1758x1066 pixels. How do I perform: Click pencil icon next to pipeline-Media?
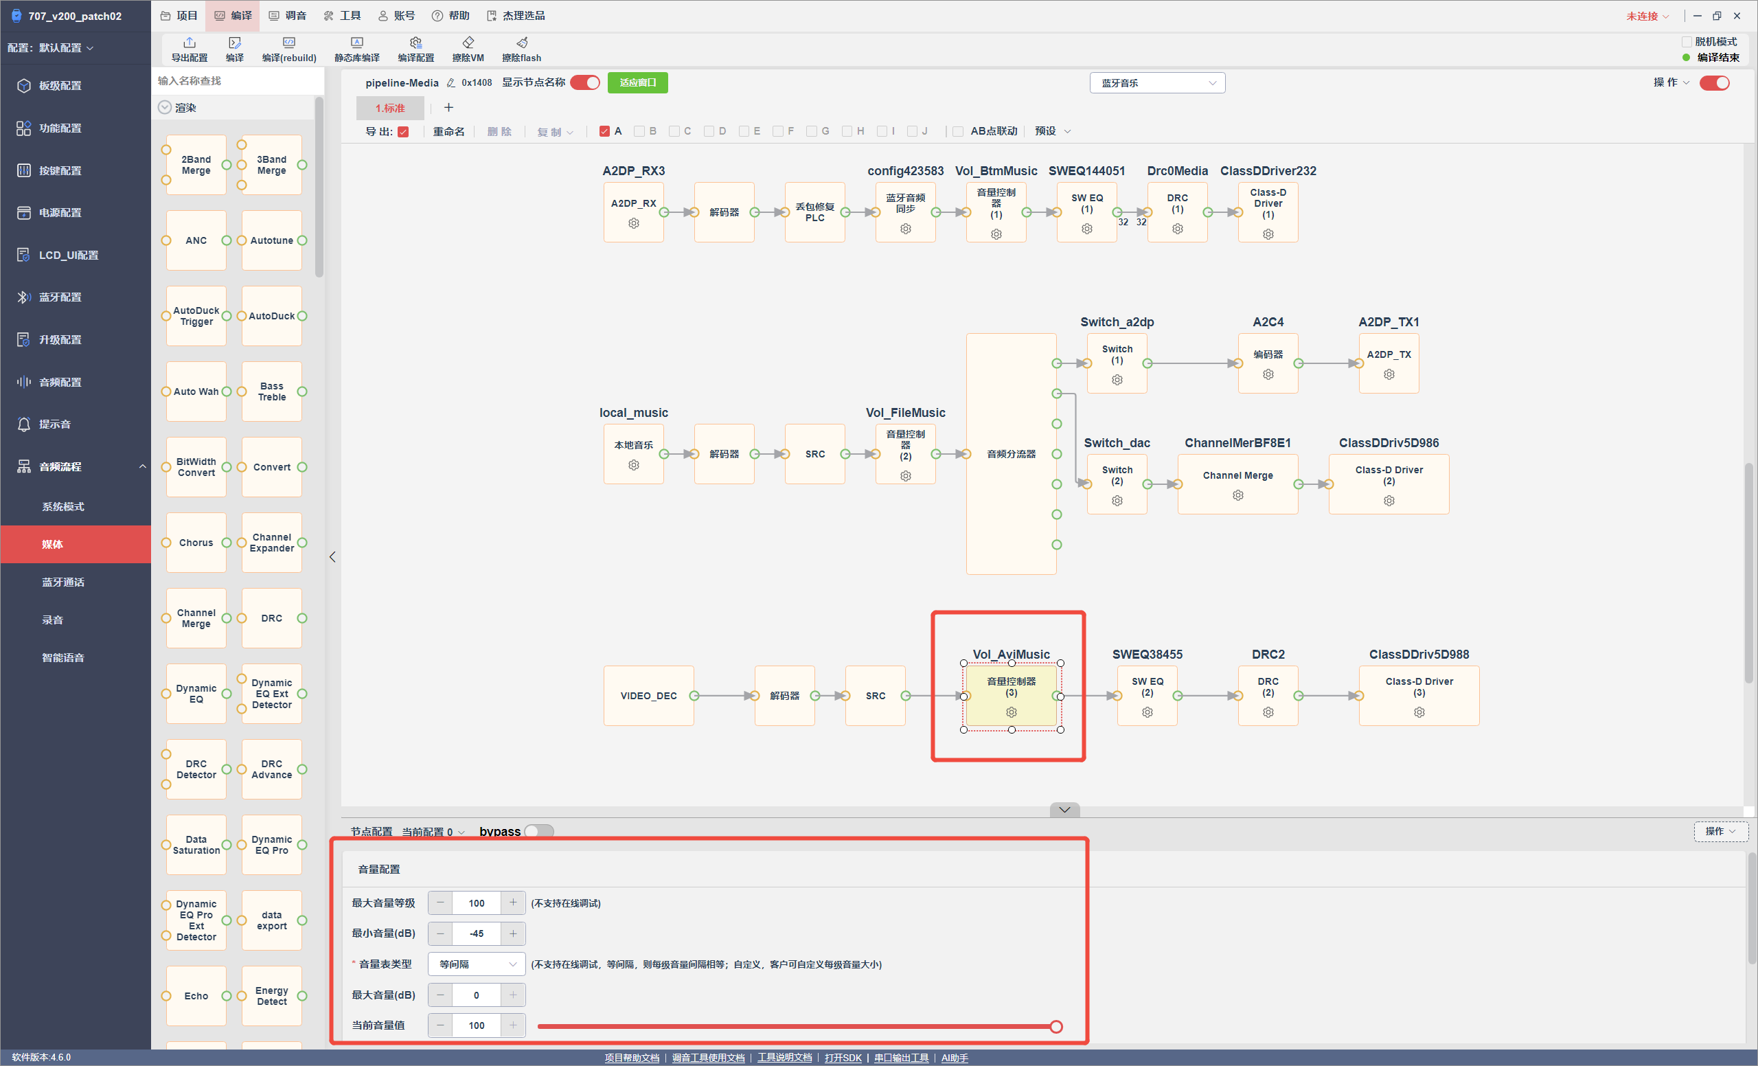[x=451, y=83]
